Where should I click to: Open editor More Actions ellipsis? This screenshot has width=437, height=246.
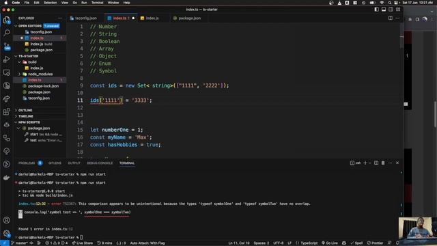click(x=397, y=18)
